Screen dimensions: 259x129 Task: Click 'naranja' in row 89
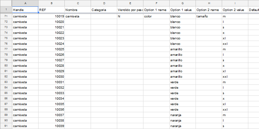(x=183, y=115)
